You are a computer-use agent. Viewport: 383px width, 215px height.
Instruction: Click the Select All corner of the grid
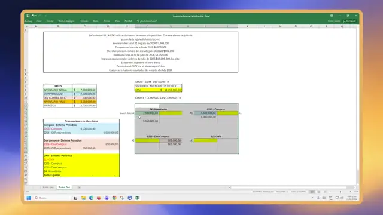click(26, 26)
